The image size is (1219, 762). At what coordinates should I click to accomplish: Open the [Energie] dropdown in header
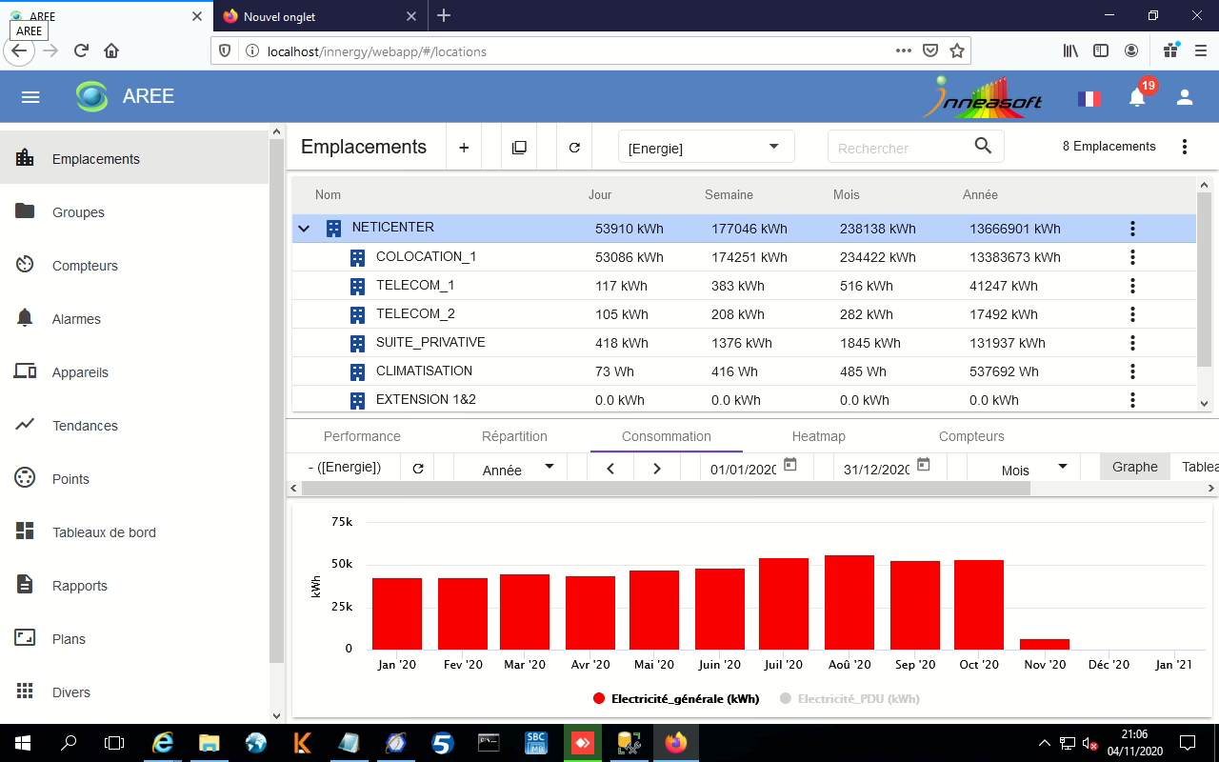[x=706, y=148]
